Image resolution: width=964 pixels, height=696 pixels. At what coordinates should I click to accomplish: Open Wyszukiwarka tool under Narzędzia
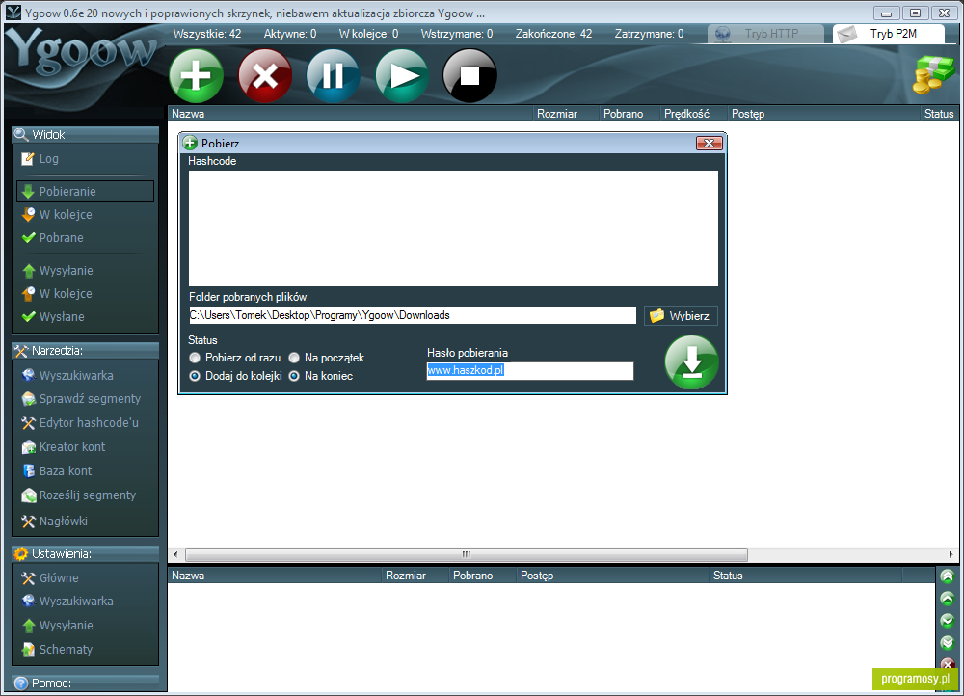click(67, 376)
